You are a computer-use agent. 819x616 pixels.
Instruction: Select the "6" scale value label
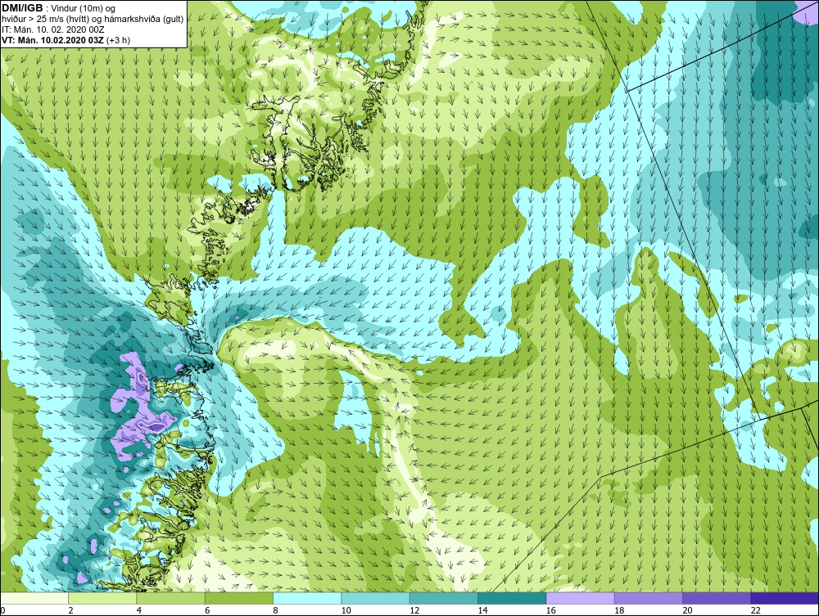click(x=207, y=610)
